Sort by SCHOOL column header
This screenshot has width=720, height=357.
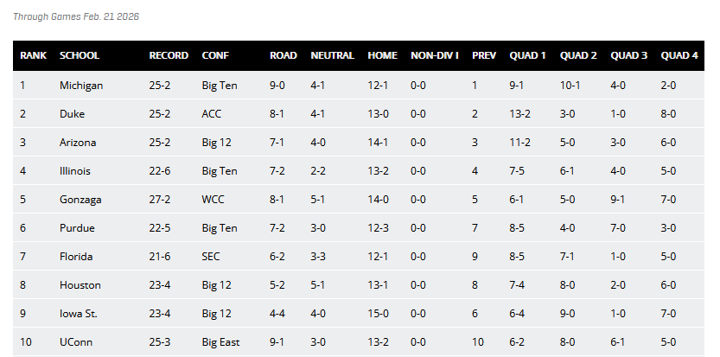click(80, 55)
